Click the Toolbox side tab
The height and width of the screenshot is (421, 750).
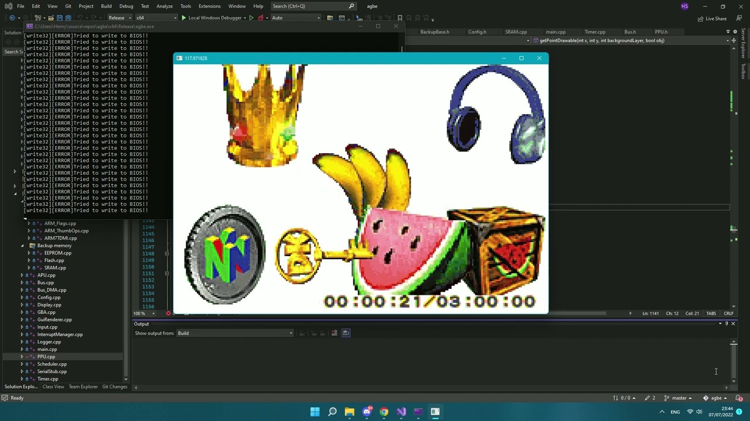click(744, 71)
